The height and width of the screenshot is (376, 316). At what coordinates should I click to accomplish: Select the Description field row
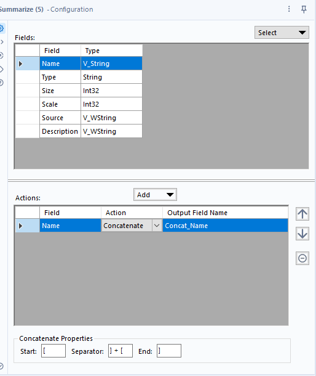point(79,131)
